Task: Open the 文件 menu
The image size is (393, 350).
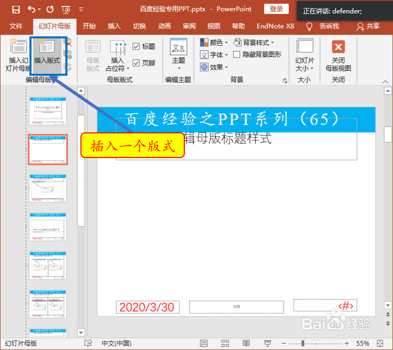Action: (16, 26)
